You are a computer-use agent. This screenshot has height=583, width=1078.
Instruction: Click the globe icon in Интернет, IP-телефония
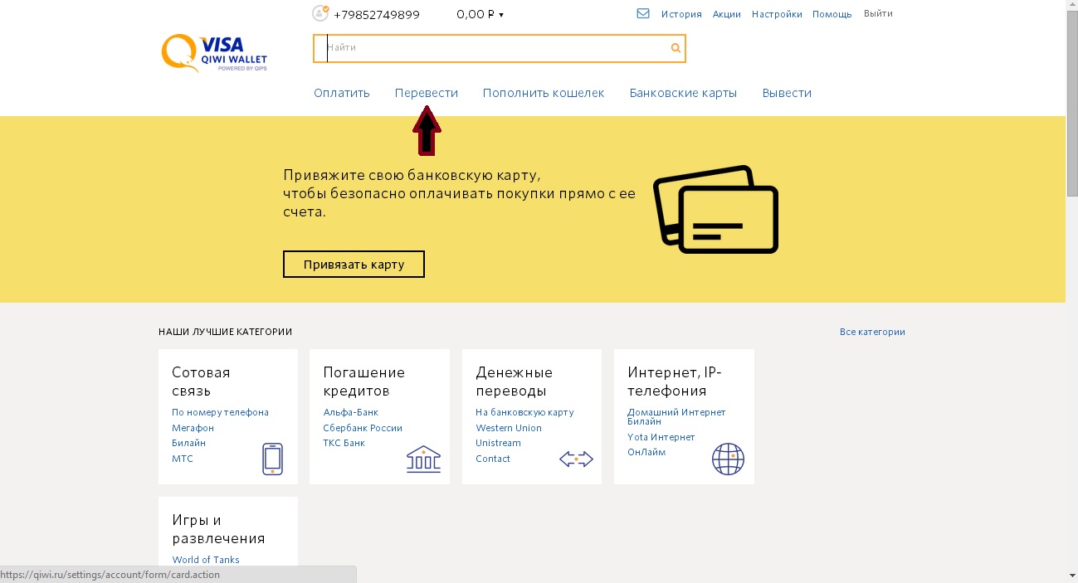pyautogui.click(x=728, y=459)
